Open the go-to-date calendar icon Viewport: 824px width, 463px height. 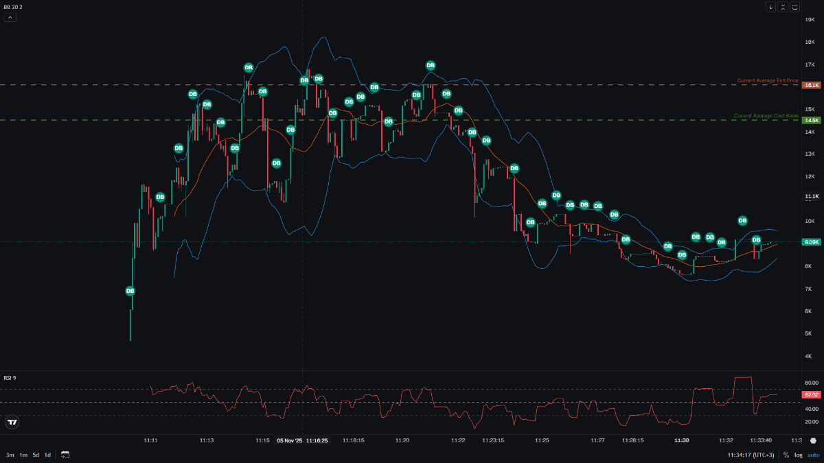pyautogui.click(x=65, y=455)
